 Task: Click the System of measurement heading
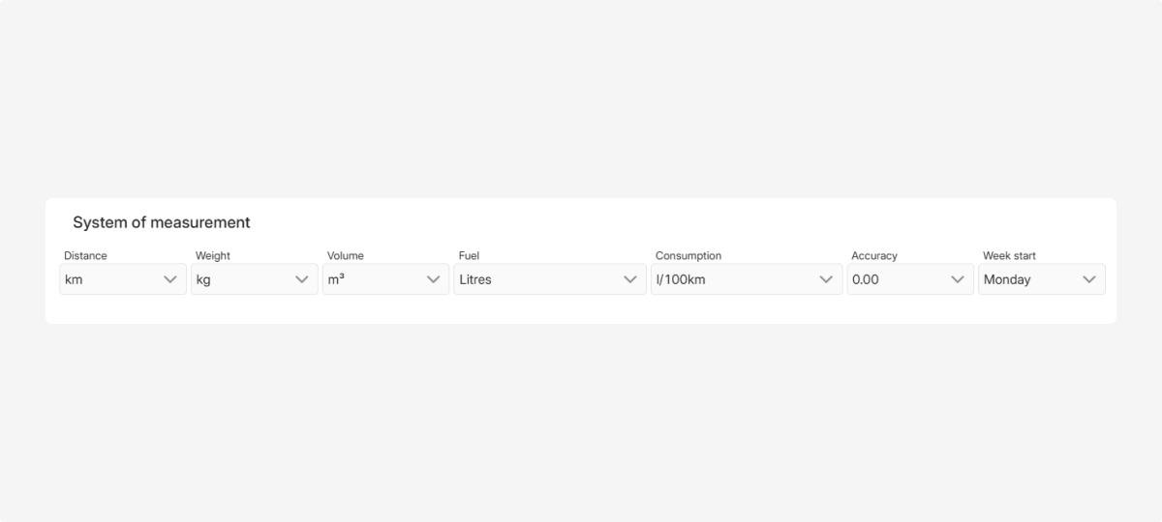tap(162, 222)
